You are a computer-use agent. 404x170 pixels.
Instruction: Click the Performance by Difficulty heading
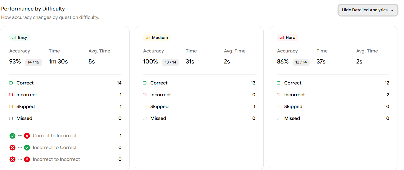coord(33,9)
